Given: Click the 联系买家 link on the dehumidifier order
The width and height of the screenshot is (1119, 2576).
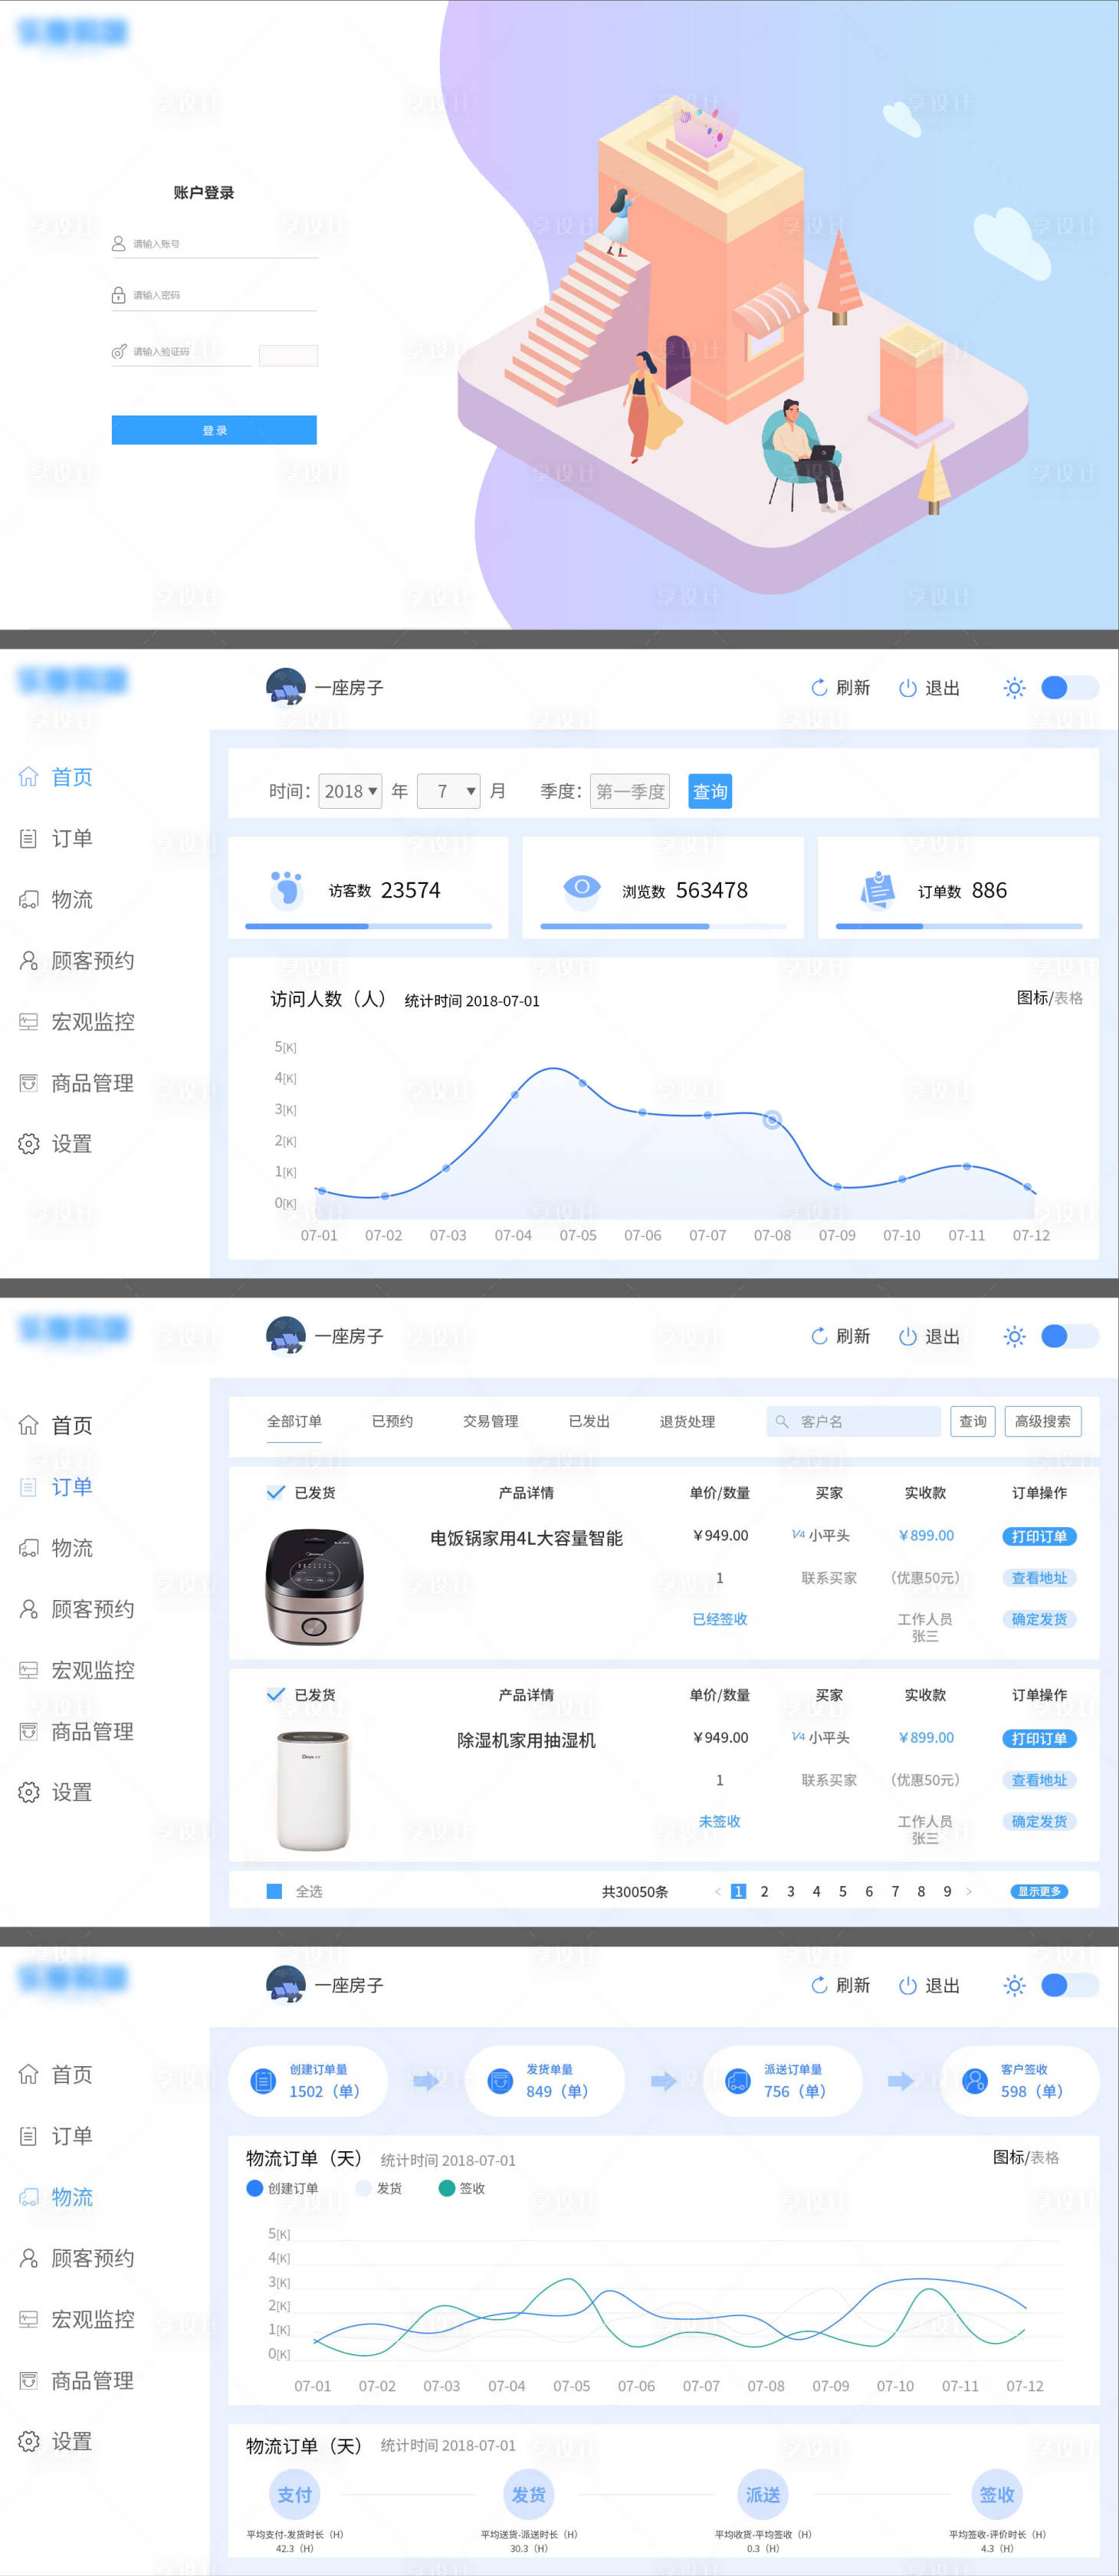Looking at the screenshot, I should tap(829, 1780).
